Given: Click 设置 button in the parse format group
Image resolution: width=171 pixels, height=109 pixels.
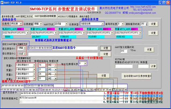Looking at the screenshot, I should [x=104, y=76].
